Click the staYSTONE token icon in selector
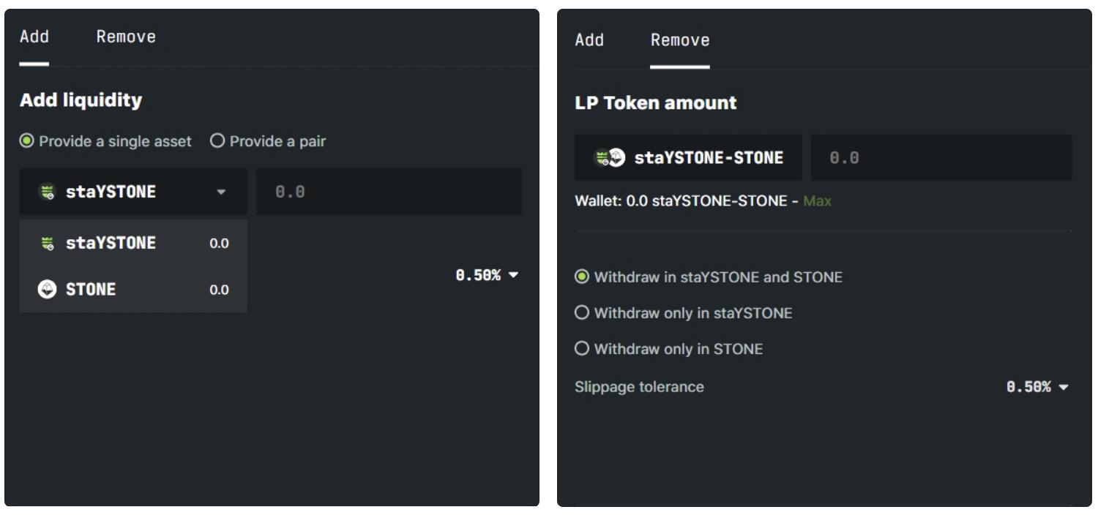Image resolution: width=1098 pixels, height=515 pixels. (48, 192)
